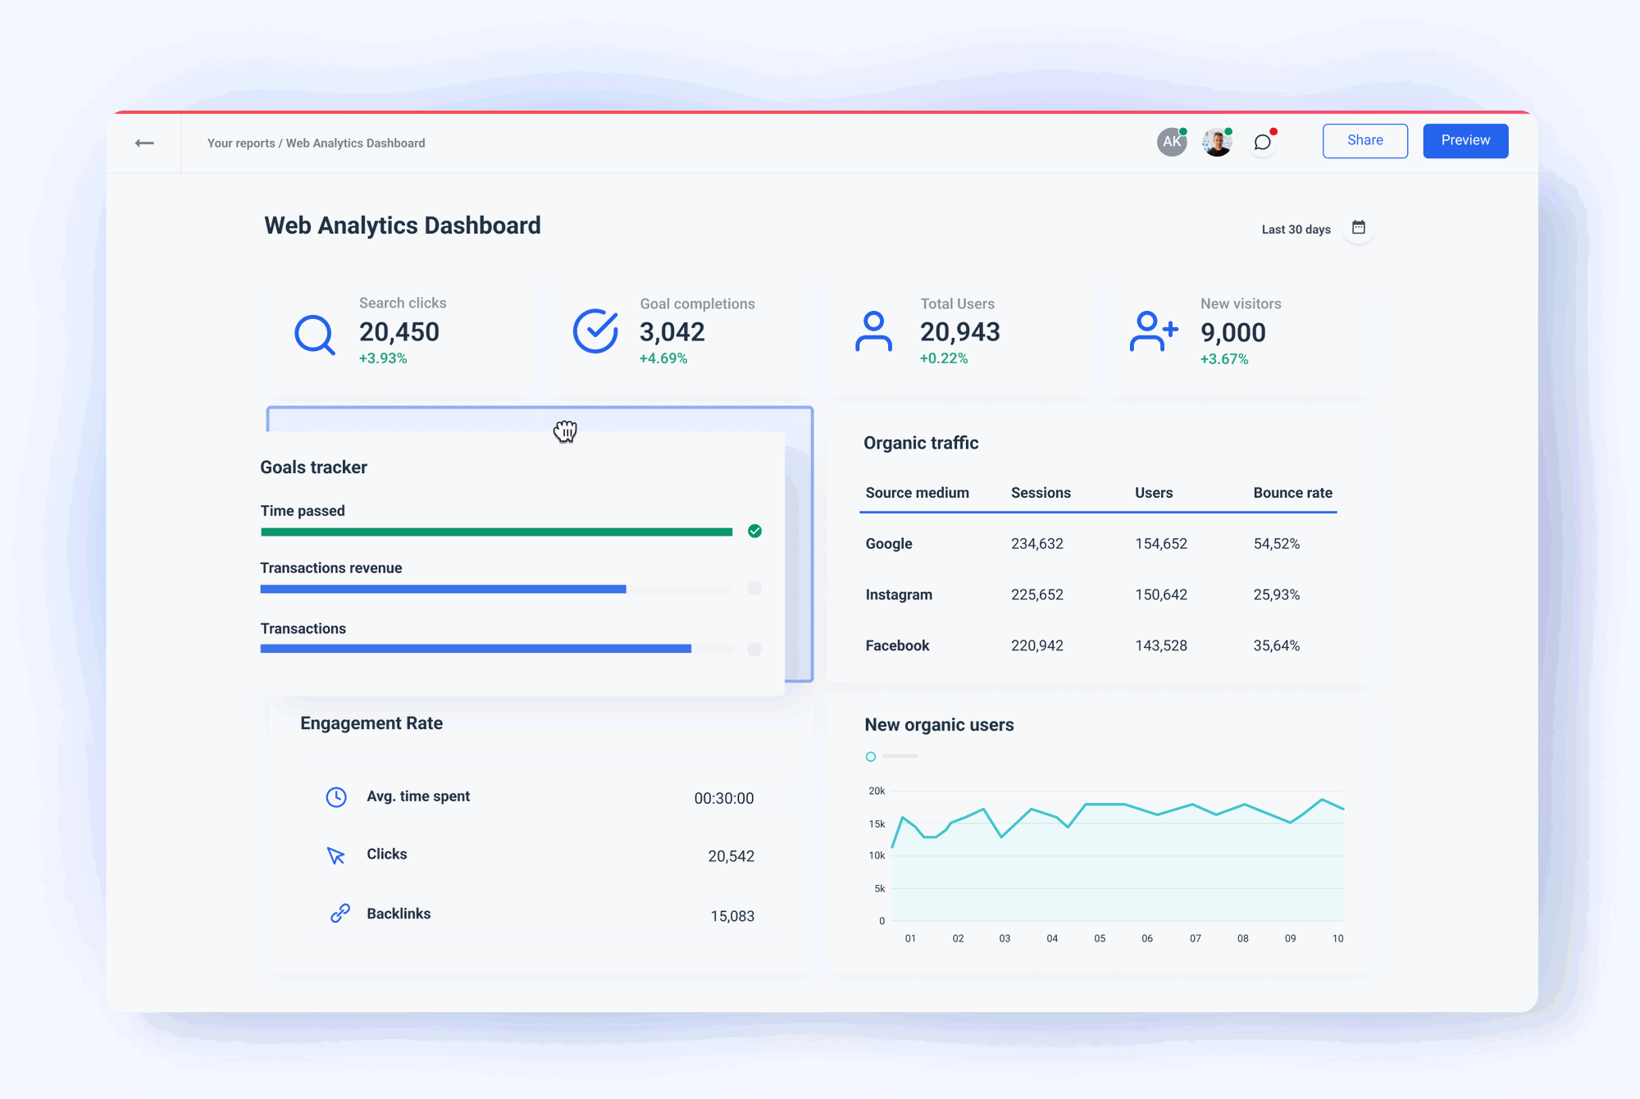Sort the Organic traffic table by Bounce rate
The width and height of the screenshot is (1640, 1099).
(1292, 493)
